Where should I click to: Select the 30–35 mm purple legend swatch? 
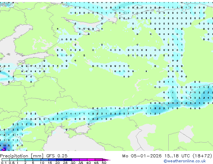(76, 160)
